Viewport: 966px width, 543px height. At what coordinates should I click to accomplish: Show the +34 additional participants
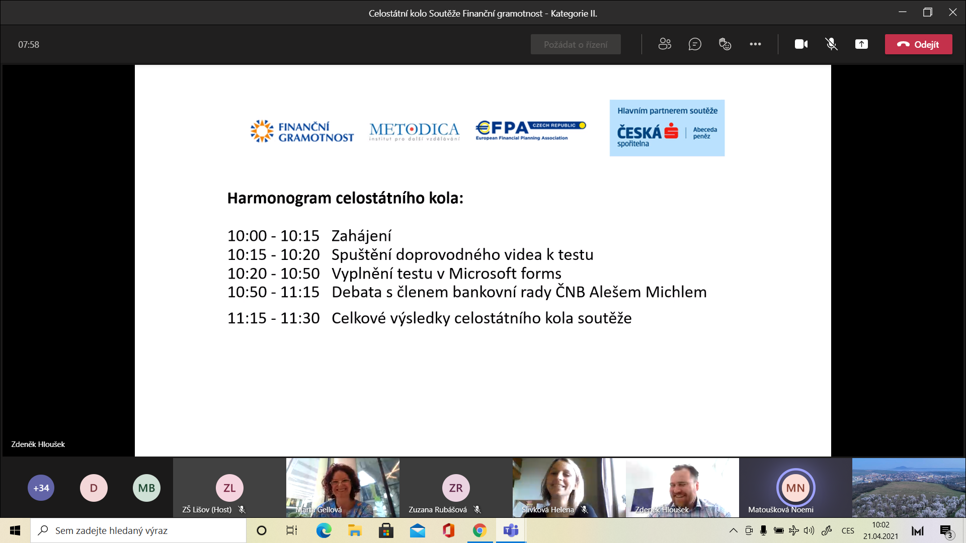click(41, 488)
